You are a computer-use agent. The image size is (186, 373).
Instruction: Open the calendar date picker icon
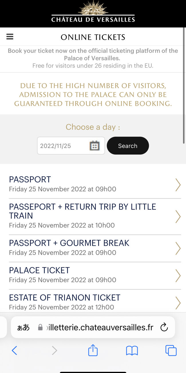[94, 146]
